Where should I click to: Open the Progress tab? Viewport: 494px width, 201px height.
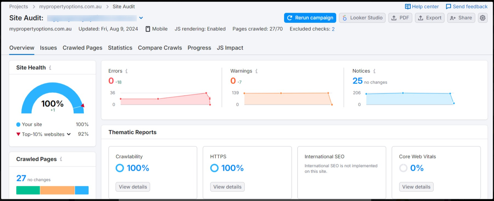pyautogui.click(x=199, y=48)
